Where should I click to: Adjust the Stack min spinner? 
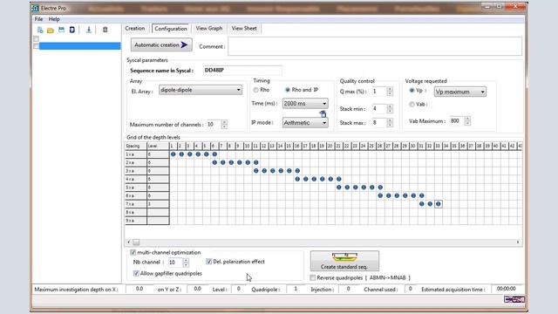(390, 108)
